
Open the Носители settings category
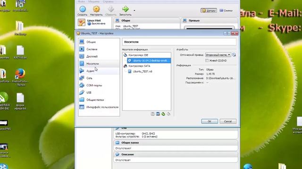point(99,64)
